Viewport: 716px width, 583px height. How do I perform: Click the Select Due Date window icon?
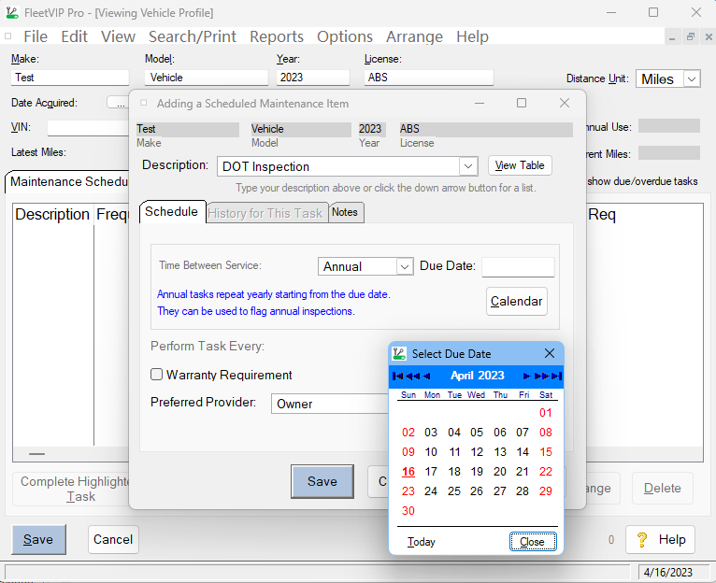click(399, 353)
